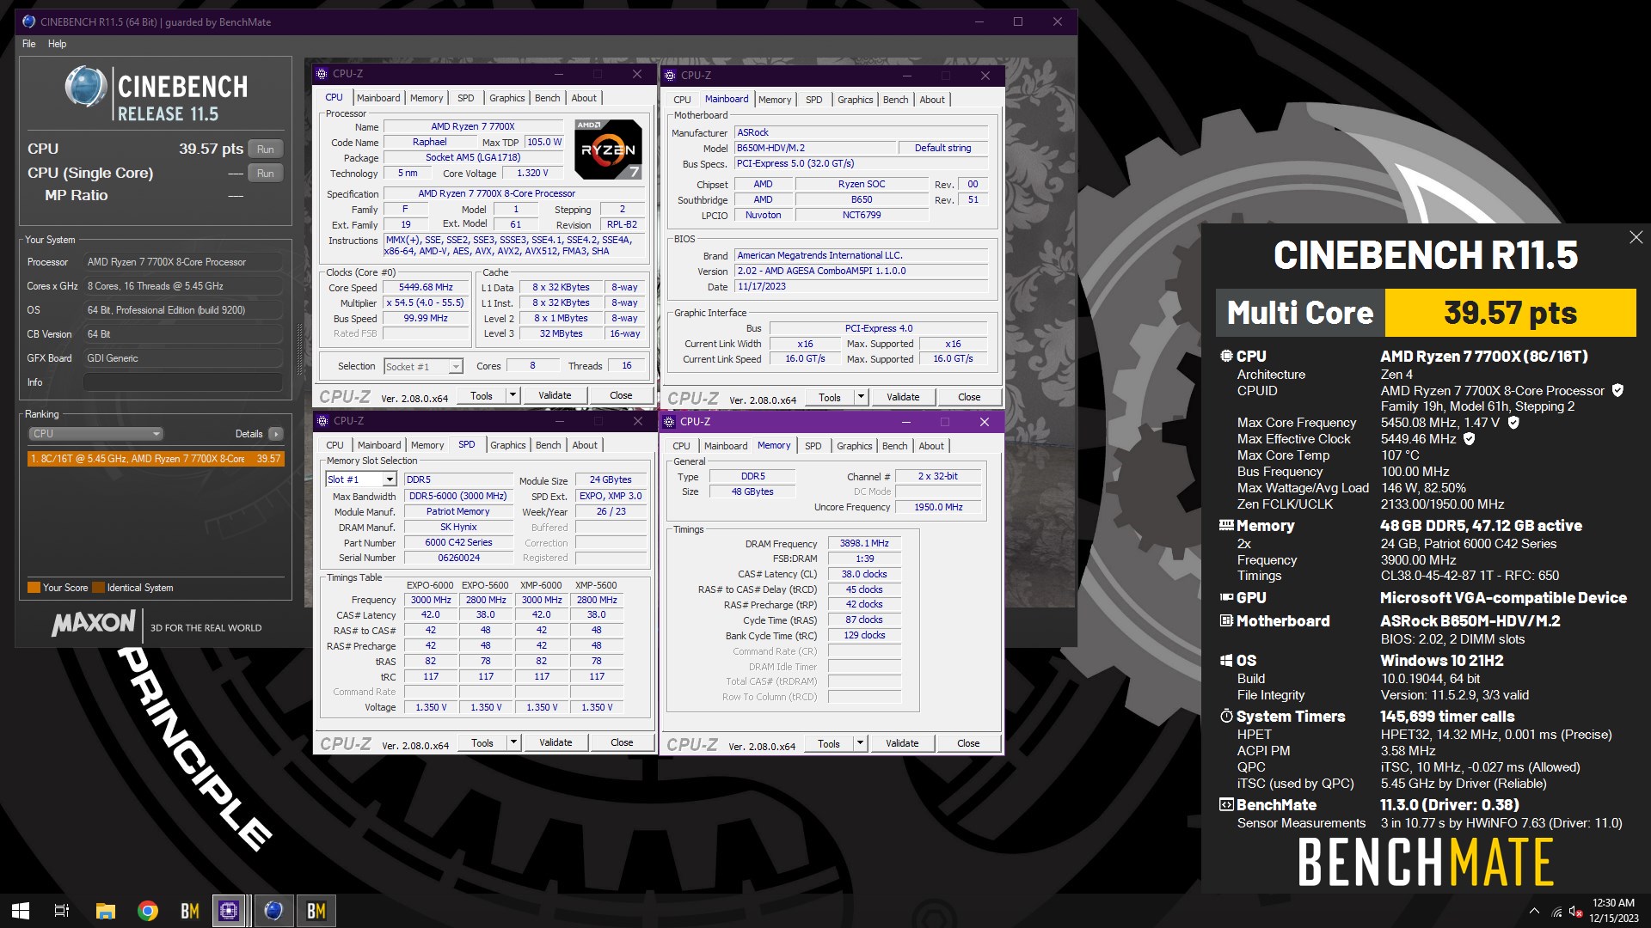Click the Core Speed value 5449.68 MHz

[425, 287]
